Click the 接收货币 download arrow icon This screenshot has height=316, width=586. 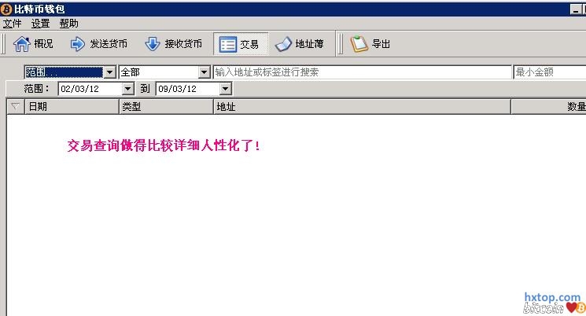[x=153, y=44]
